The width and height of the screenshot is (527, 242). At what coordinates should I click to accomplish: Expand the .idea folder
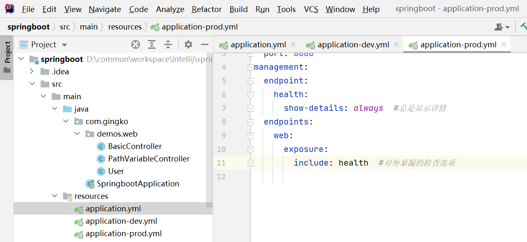click(x=32, y=71)
